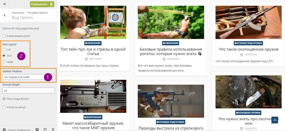Click the Холодное оружие category tag
This screenshot has height=131, width=285.
tap(249, 113)
